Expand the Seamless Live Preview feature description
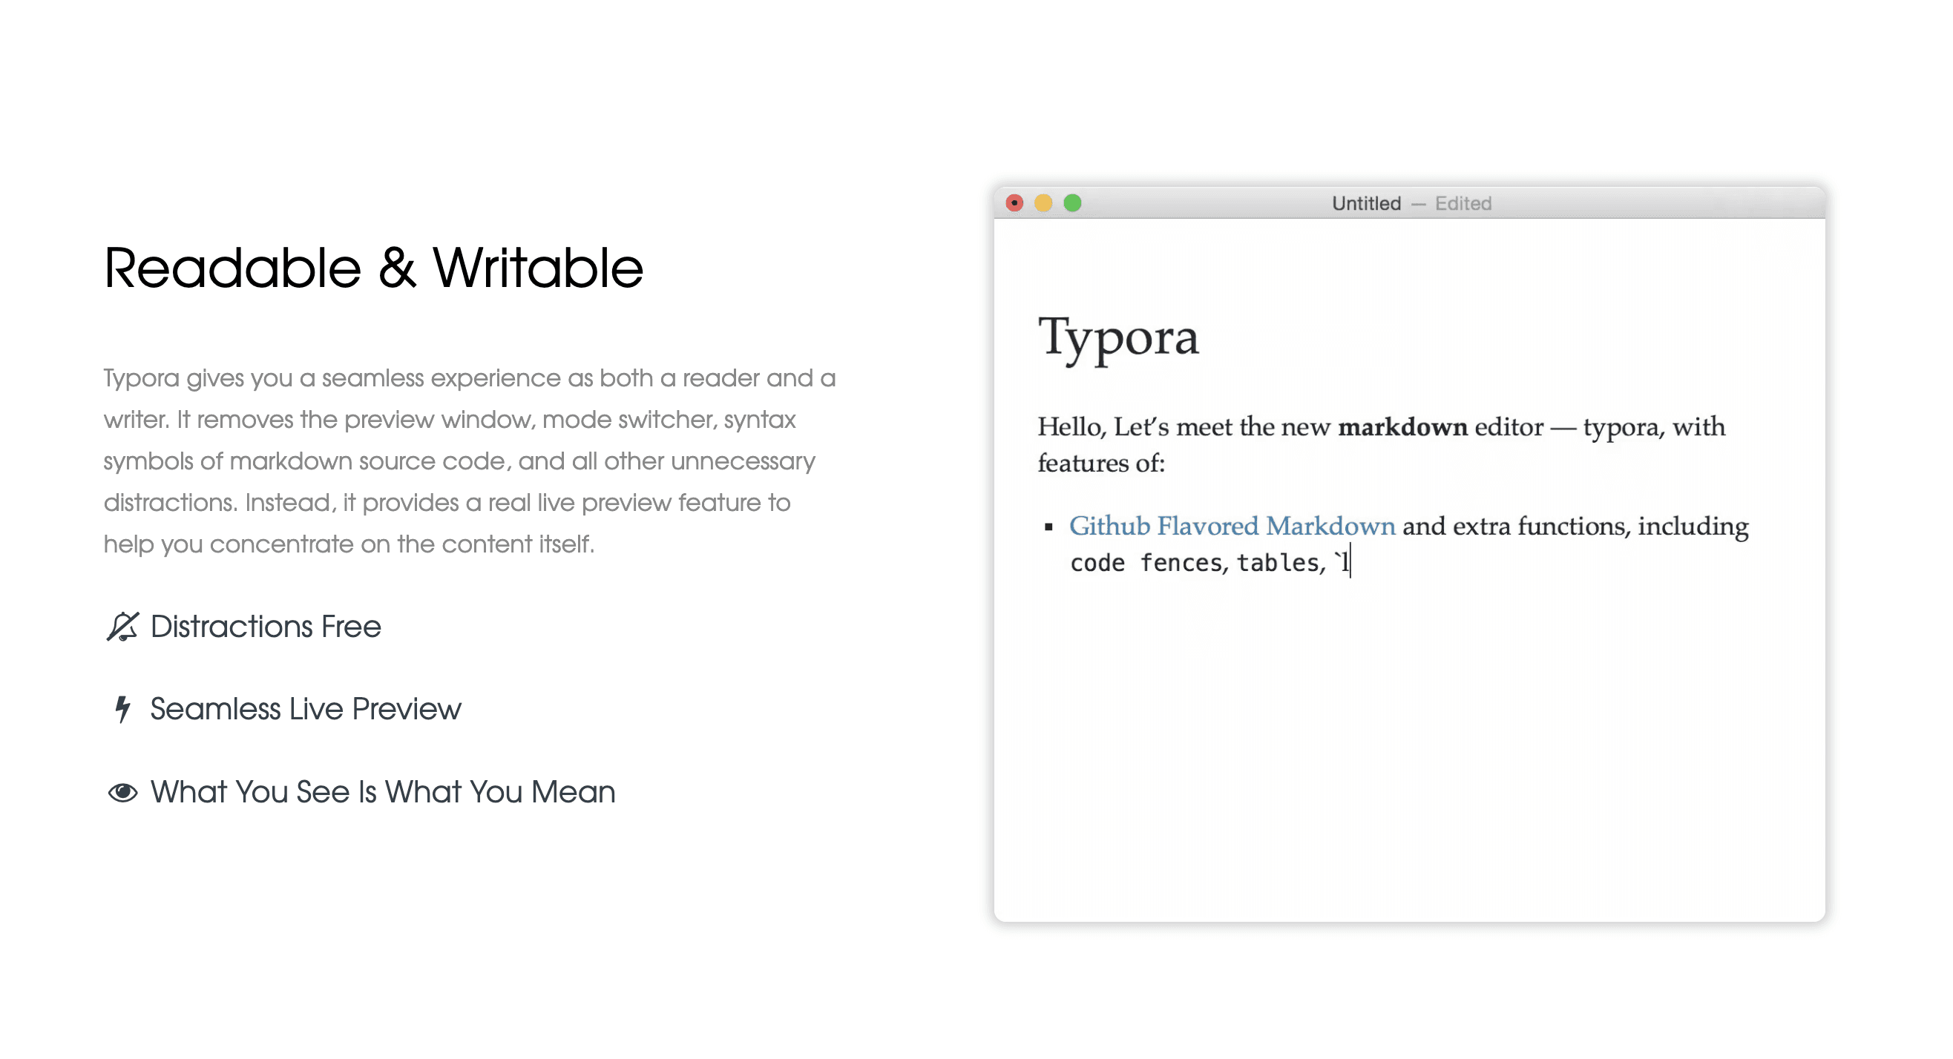This screenshot has height=1059, width=1953. 306,708
